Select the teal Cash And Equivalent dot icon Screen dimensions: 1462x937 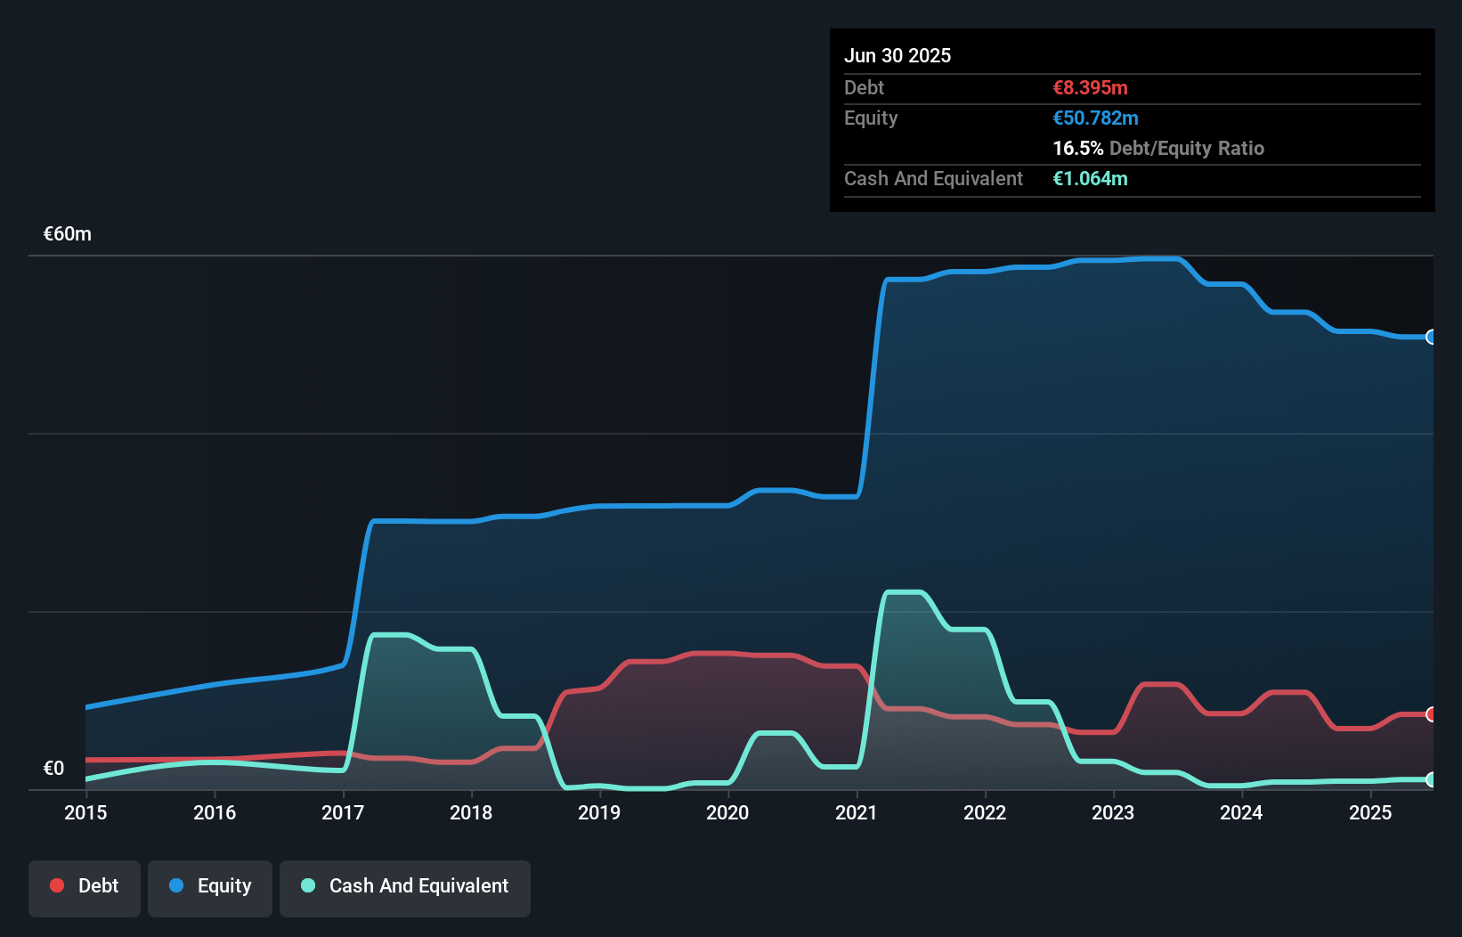coord(307,885)
